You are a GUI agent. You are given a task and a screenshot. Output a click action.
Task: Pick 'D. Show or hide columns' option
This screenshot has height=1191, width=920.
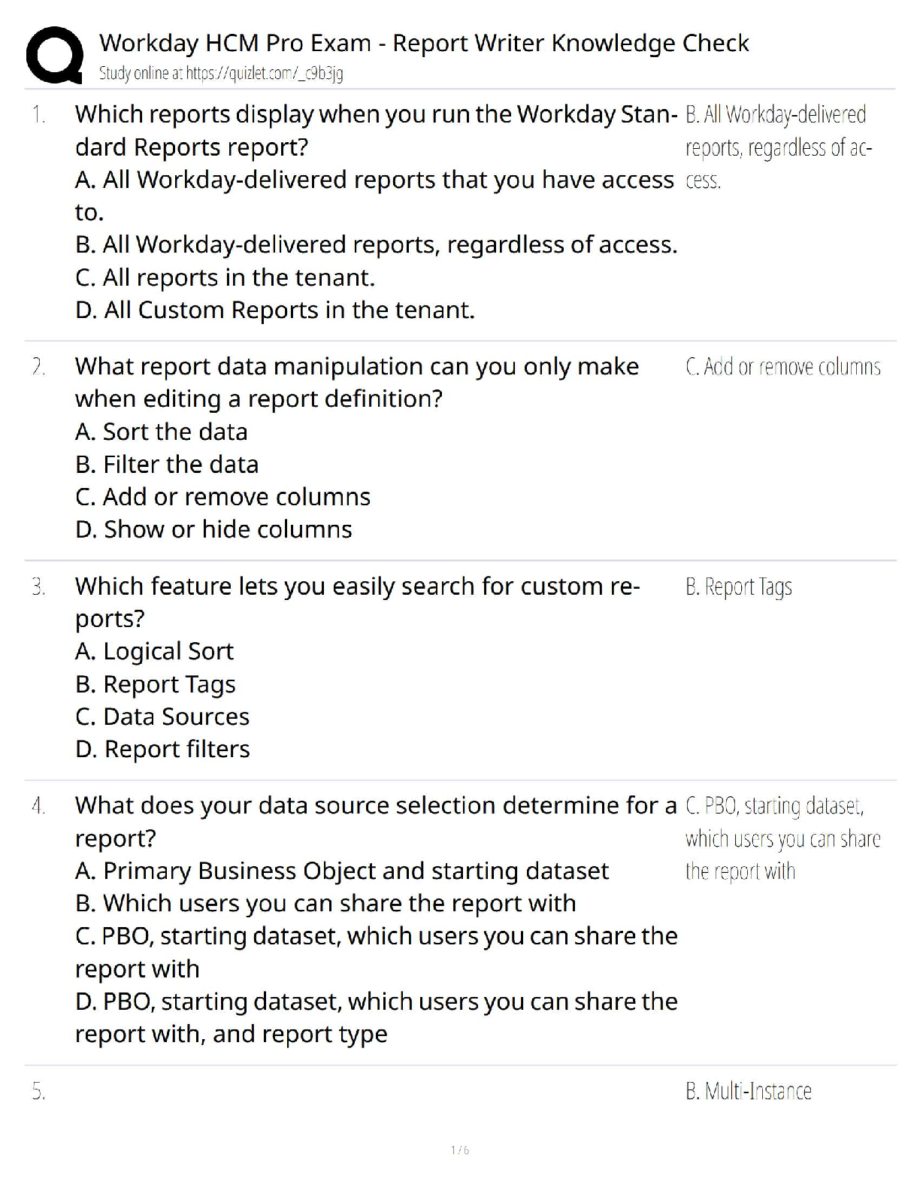pos(213,529)
